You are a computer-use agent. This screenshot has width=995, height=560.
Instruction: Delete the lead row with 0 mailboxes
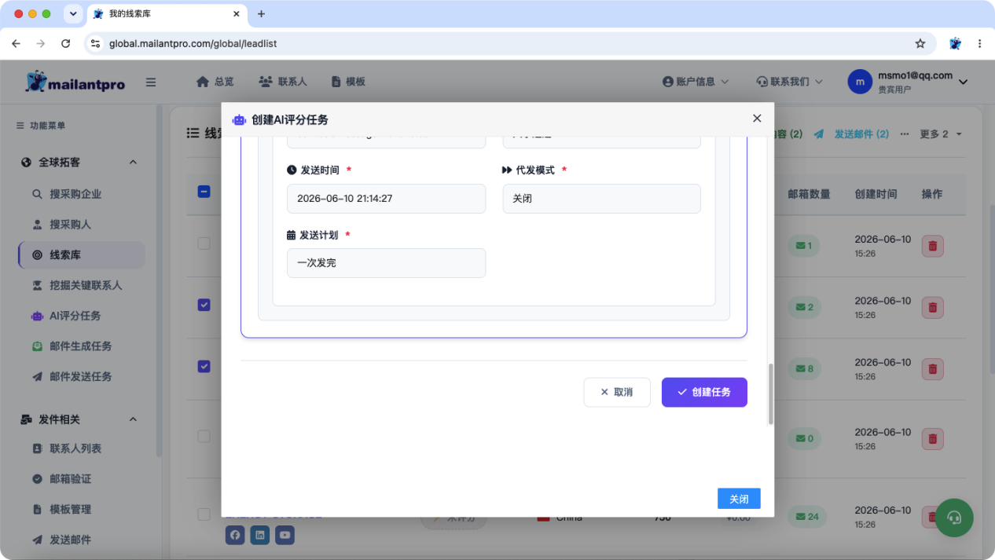pos(932,438)
